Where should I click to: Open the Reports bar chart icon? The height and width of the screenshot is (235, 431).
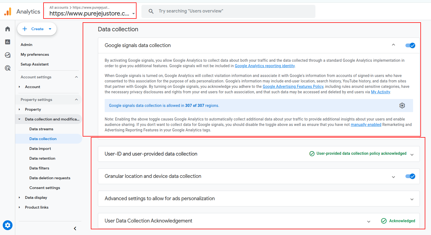point(8,42)
